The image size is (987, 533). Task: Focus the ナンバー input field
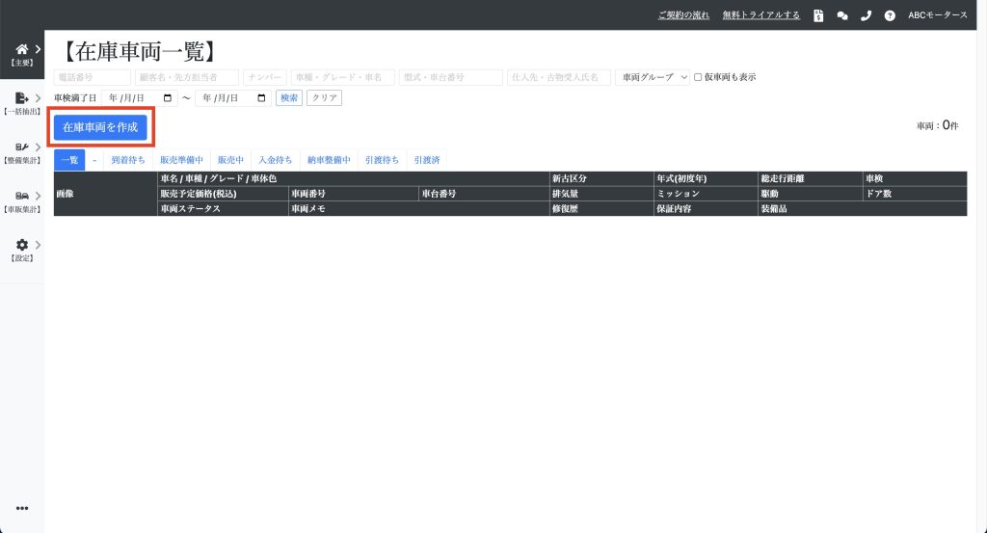click(265, 77)
